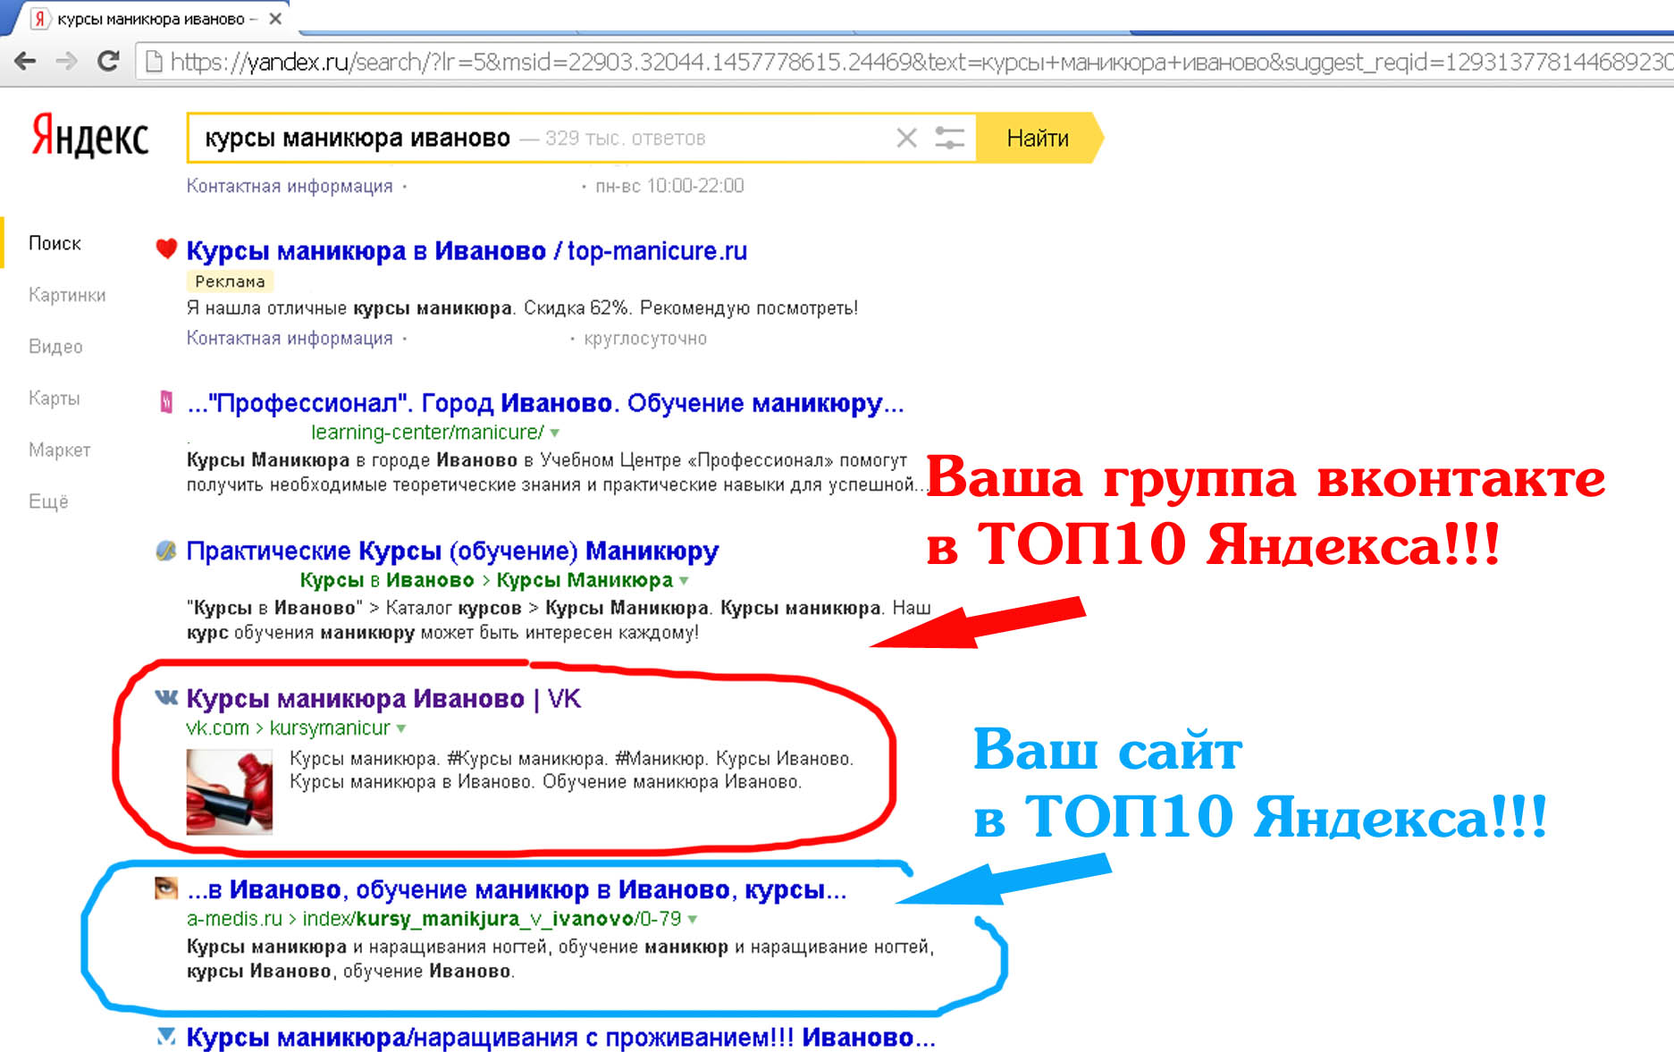Open the 'Курсы в Иваново' breadcrumb link
The image size is (1674, 1052).
[x=387, y=580]
